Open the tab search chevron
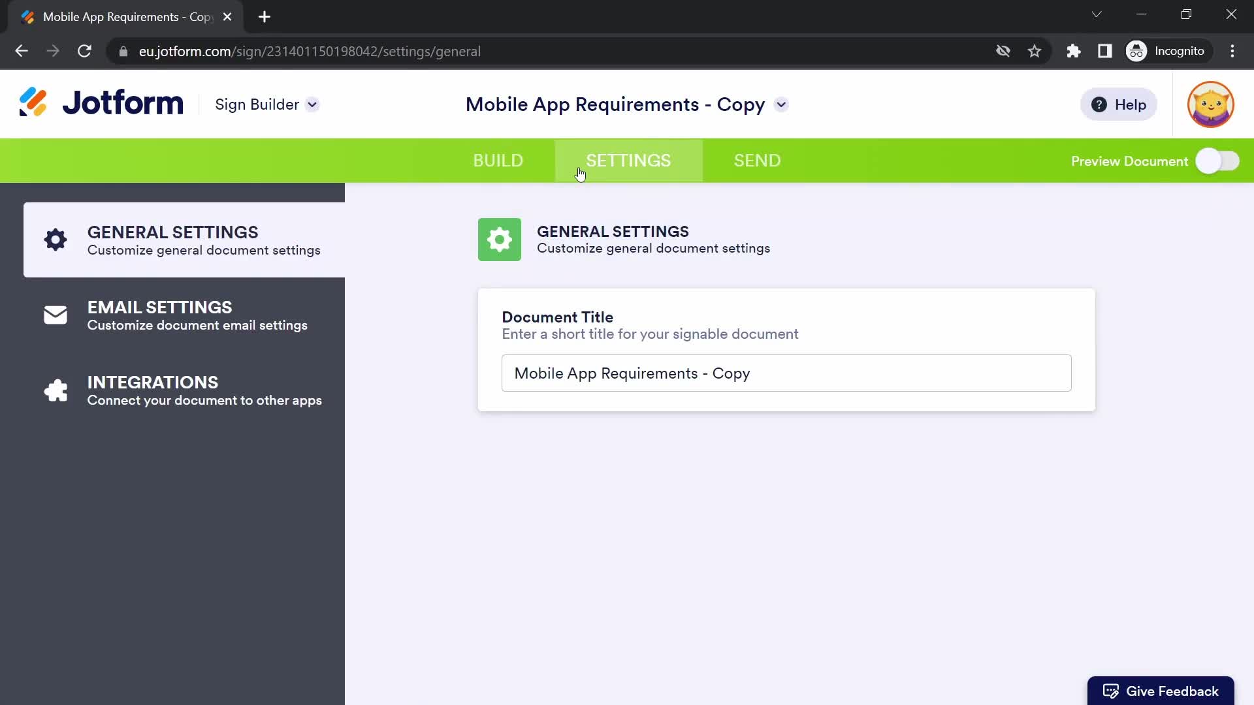The width and height of the screenshot is (1254, 705). [x=1097, y=14]
